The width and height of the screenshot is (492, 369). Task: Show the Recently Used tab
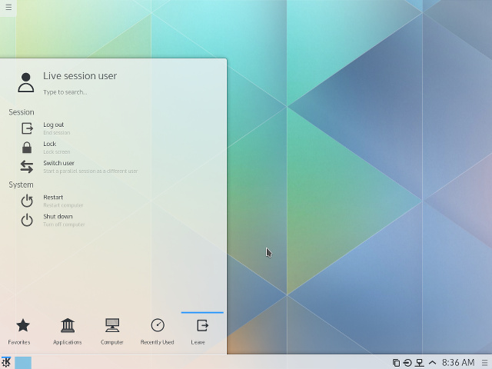(x=157, y=331)
